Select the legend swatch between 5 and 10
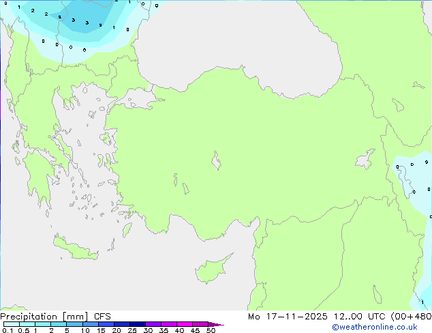The height and width of the screenshot is (333, 432). click(x=74, y=324)
